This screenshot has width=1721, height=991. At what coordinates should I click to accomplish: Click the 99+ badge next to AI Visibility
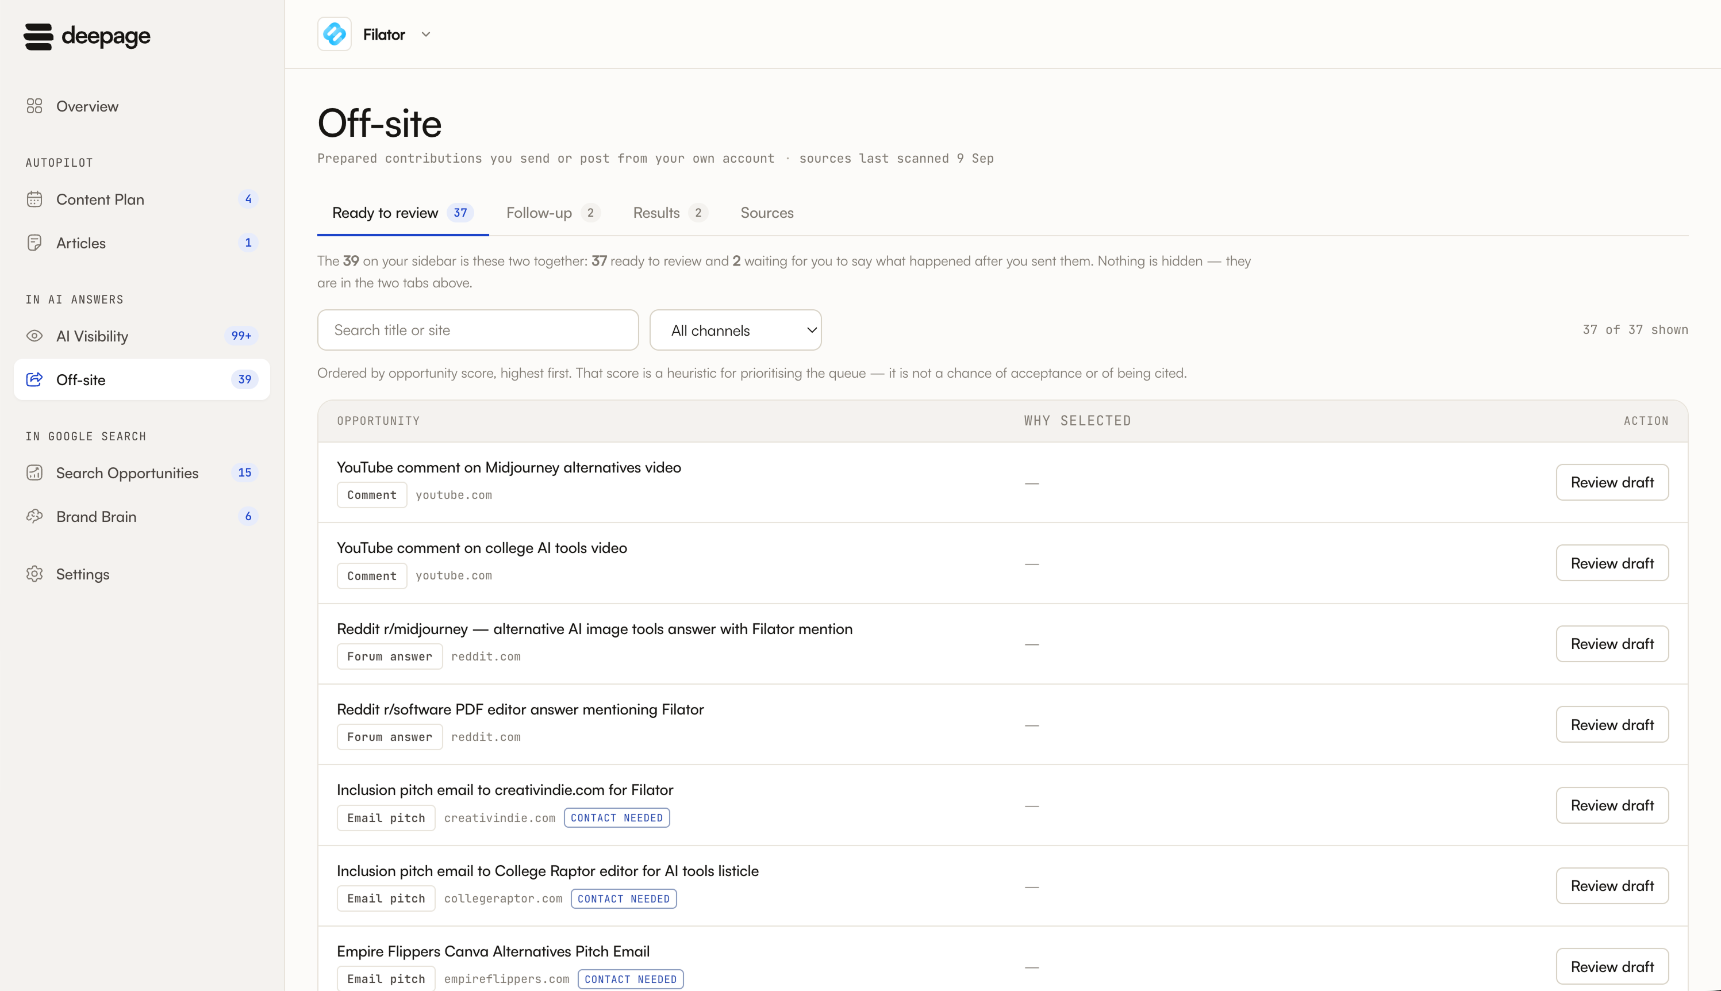coord(241,336)
